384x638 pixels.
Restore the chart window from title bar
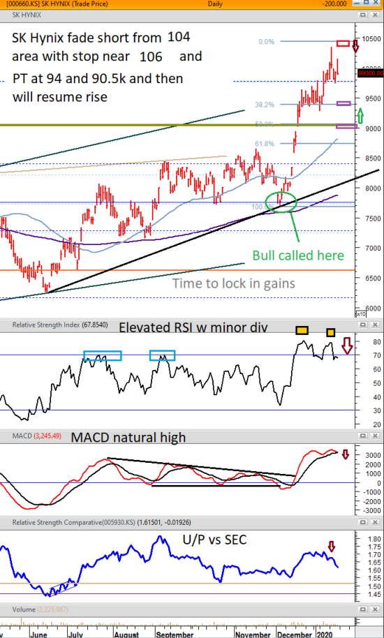tap(366, 3)
